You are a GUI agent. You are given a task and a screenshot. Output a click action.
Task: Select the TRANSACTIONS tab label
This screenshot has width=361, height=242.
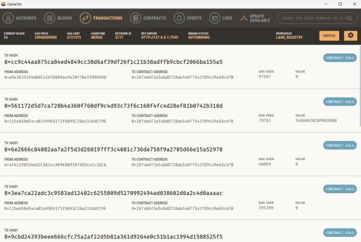click(108, 18)
